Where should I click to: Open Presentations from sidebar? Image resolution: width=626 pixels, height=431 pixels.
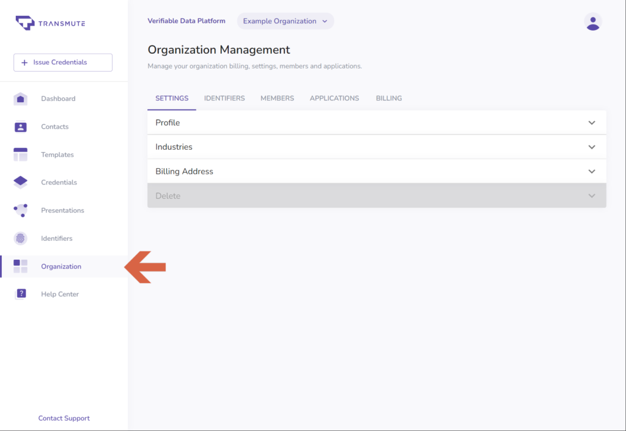tap(62, 210)
